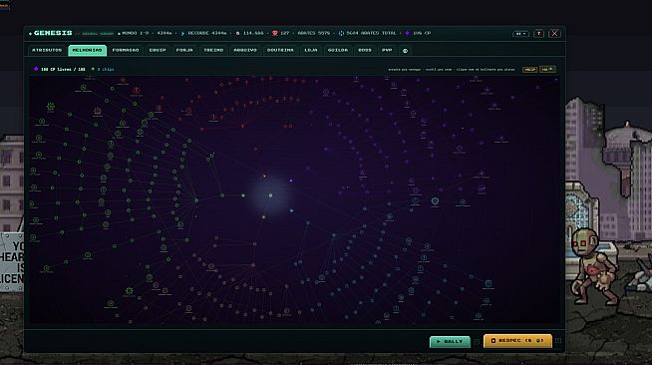Click the orange RESPEC button
652x365 pixels.
point(517,341)
